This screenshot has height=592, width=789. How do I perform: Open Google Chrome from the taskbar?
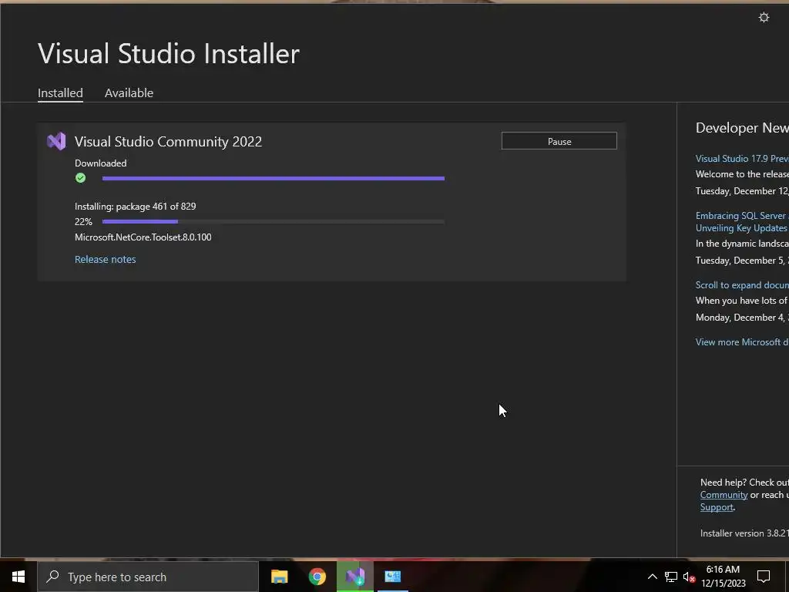click(317, 577)
